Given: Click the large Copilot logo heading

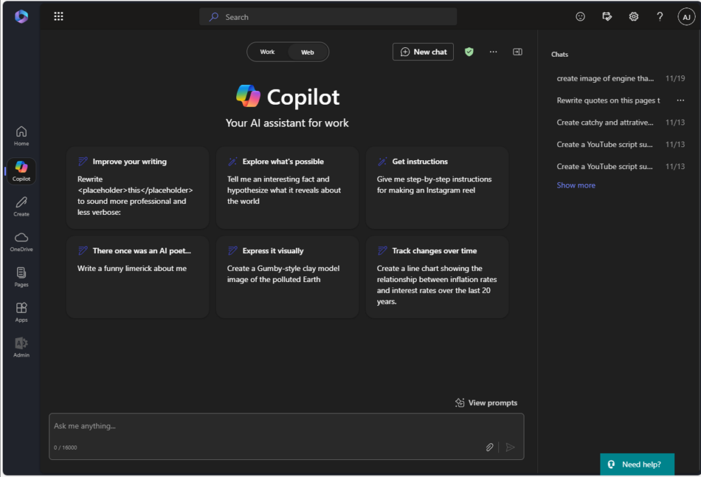Looking at the screenshot, I should (x=288, y=96).
